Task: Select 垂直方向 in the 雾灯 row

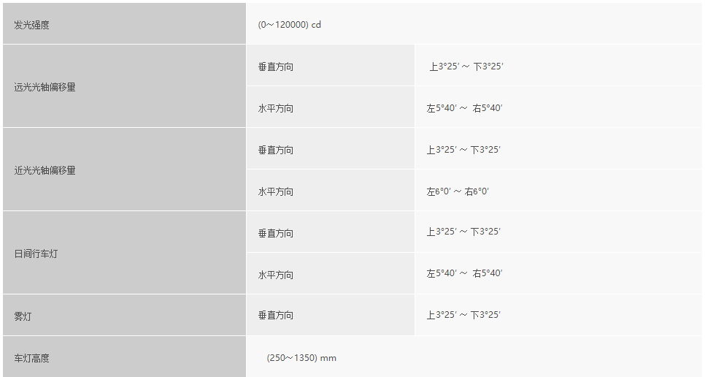Action: coord(330,315)
